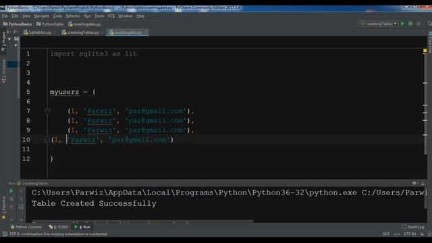The height and width of the screenshot is (243, 432).
Task: Click closing parenthesis on line 12
Action: pyautogui.click(x=51, y=159)
